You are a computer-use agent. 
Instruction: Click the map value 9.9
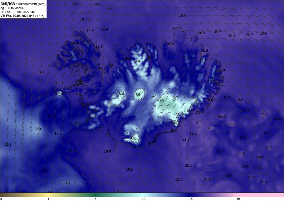(137, 61)
